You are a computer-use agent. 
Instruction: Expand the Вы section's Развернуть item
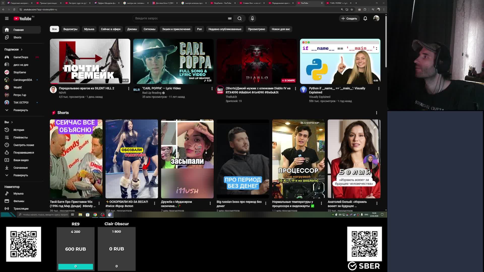pos(20,175)
